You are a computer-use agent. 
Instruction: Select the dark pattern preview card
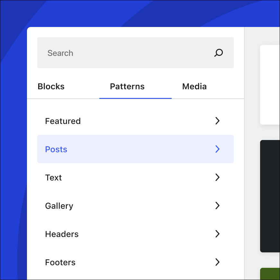click(x=270, y=196)
